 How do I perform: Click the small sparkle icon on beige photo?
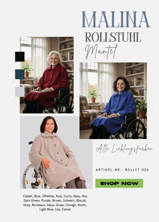tap(88, 185)
